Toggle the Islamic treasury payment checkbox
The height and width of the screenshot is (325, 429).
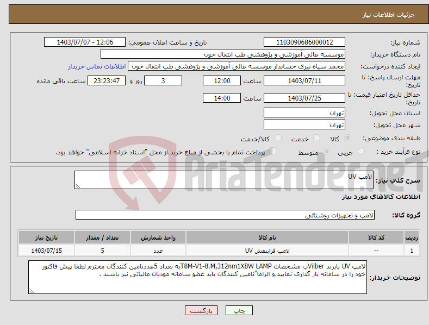(272, 151)
